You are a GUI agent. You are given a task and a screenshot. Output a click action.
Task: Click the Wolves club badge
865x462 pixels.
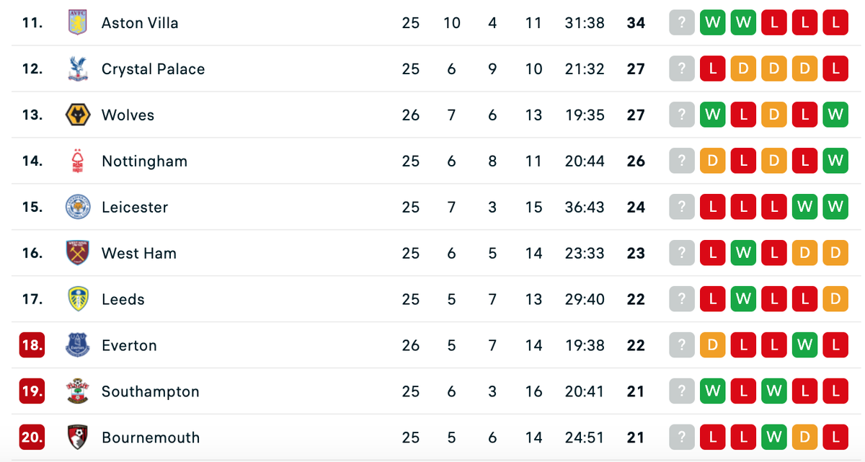click(77, 115)
